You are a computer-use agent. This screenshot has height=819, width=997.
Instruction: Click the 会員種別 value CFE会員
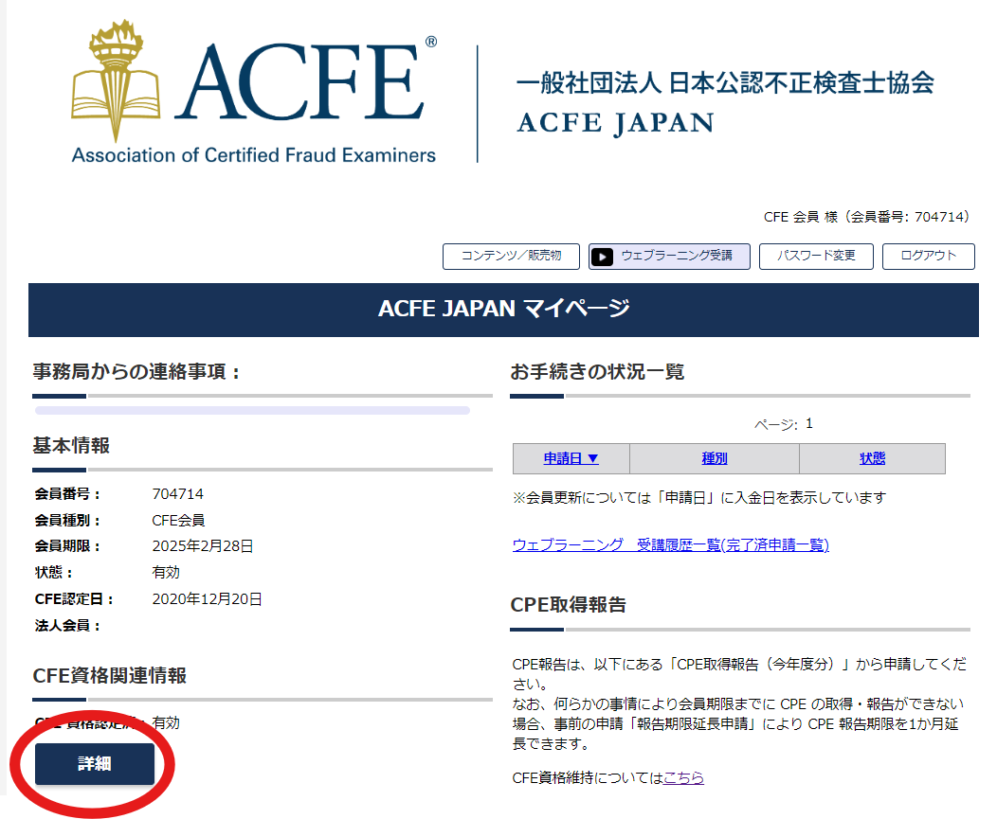tap(179, 521)
